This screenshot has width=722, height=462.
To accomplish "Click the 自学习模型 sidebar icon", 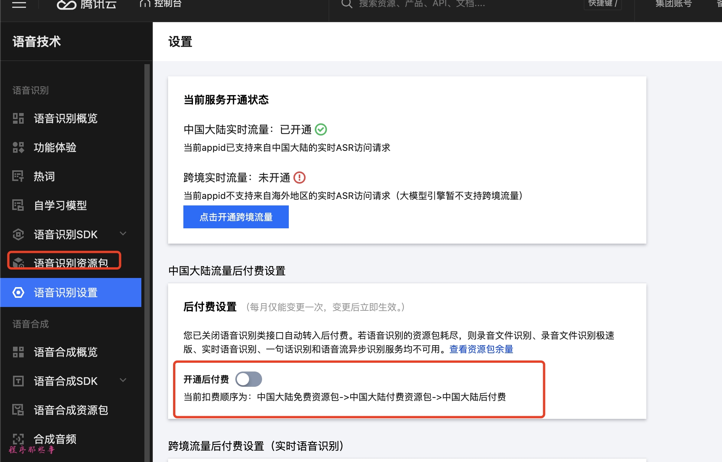I will (x=18, y=205).
